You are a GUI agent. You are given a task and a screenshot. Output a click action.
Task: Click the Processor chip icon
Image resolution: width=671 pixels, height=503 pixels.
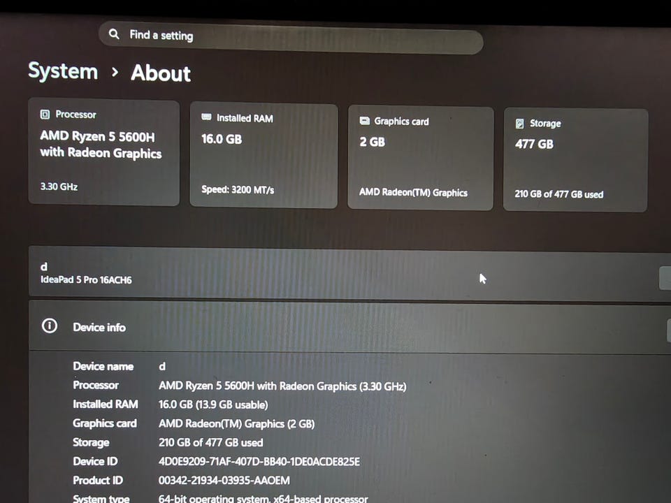click(45, 114)
